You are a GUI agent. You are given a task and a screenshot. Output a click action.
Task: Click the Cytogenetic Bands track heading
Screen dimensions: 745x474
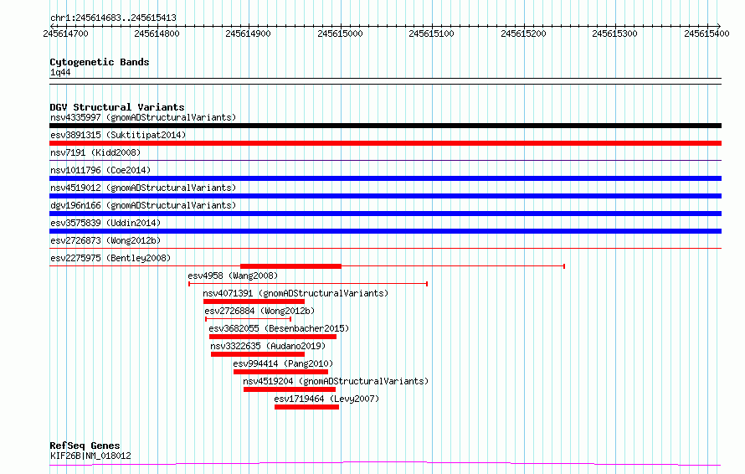[100, 62]
